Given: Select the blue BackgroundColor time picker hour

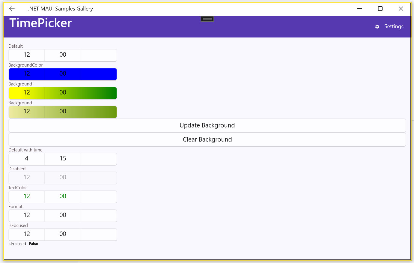Looking at the screenshot, I should [27, 74].
